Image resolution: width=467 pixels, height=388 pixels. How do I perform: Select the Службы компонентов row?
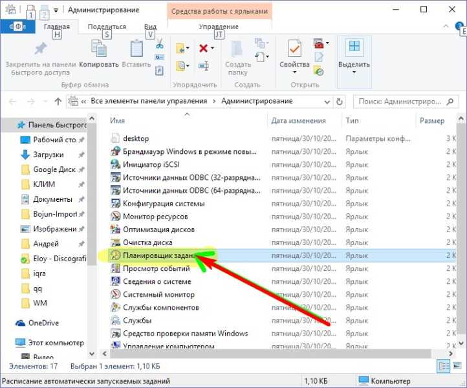pyautogui.click(x=282, y=307)
